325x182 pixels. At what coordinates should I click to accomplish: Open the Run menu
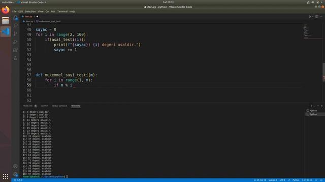pos(53,11)
